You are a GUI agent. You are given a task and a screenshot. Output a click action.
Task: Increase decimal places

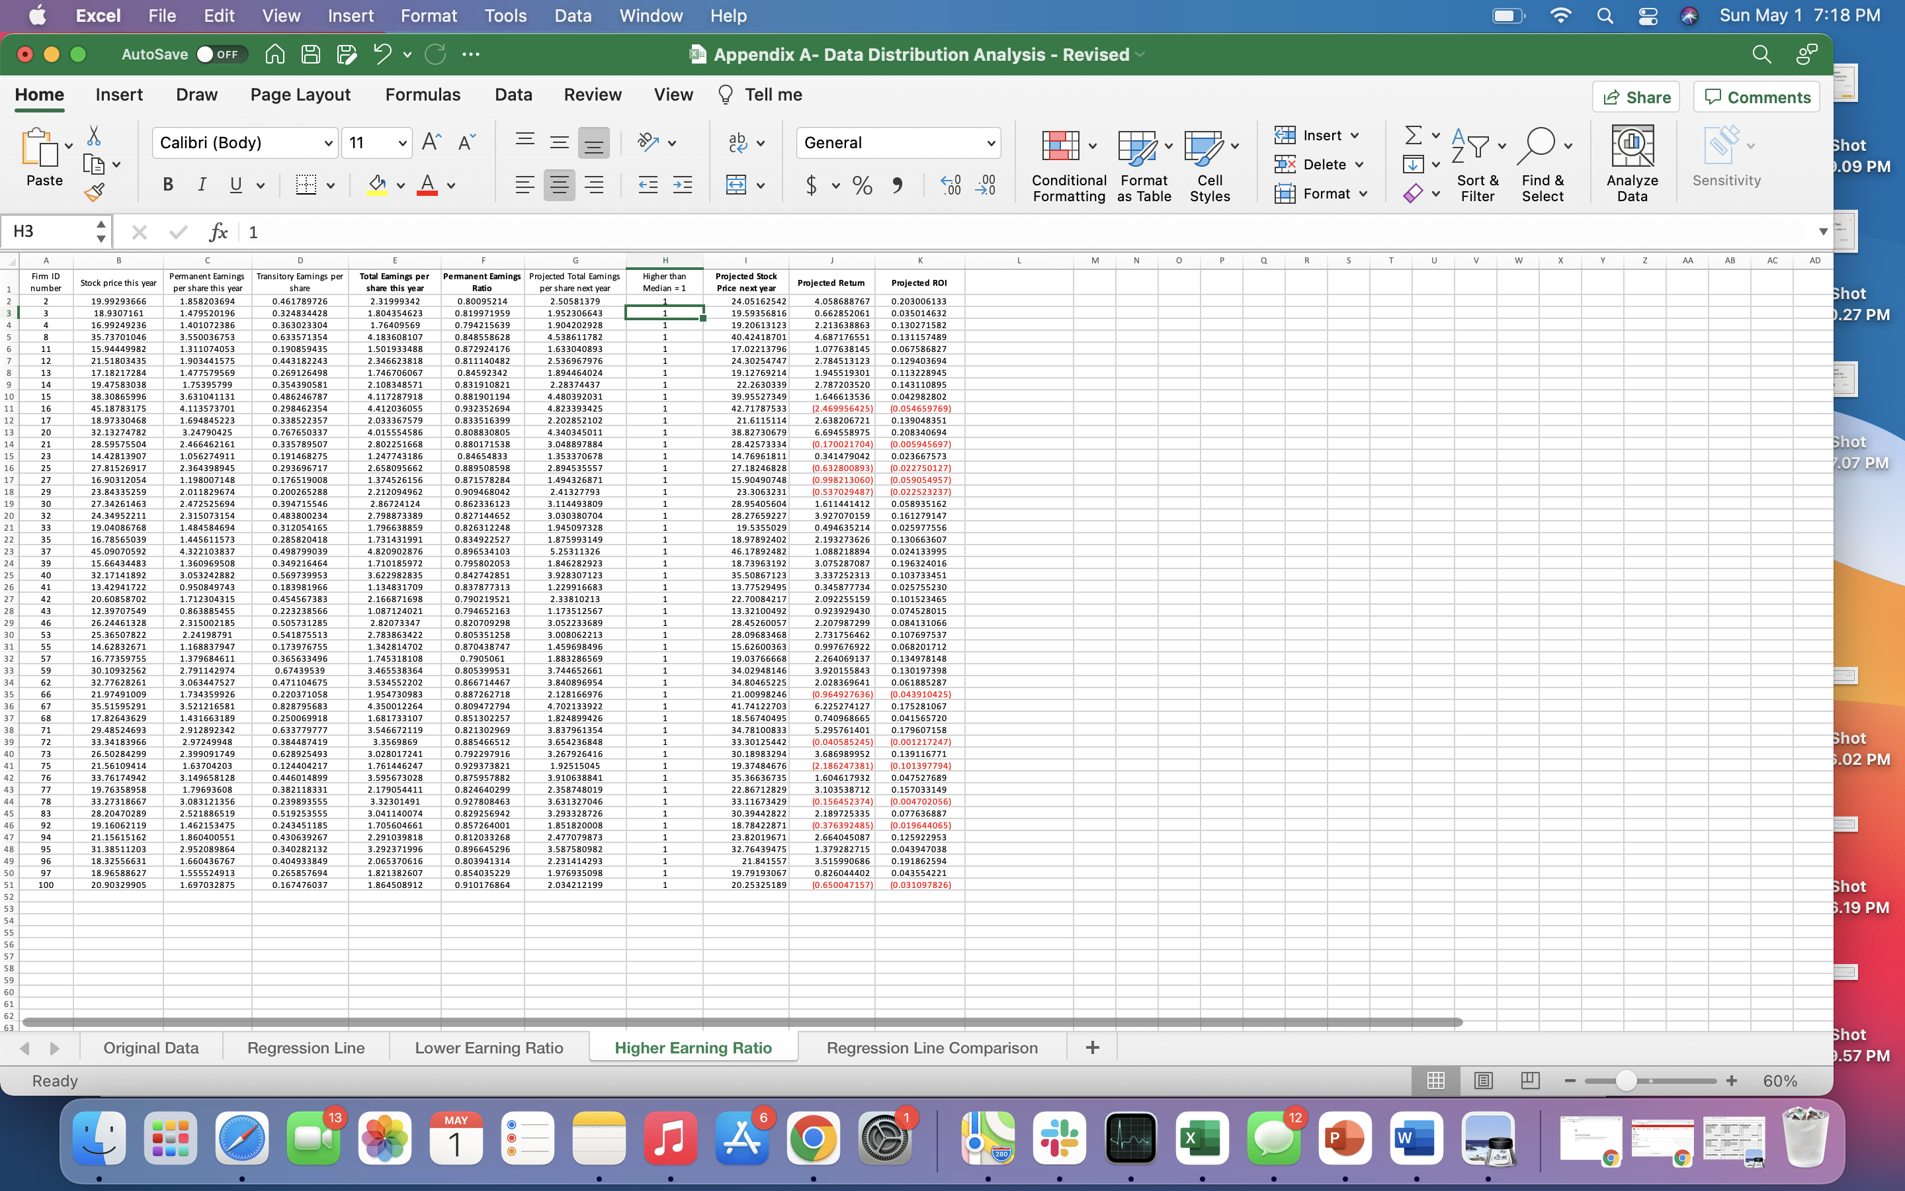point(949,185)
